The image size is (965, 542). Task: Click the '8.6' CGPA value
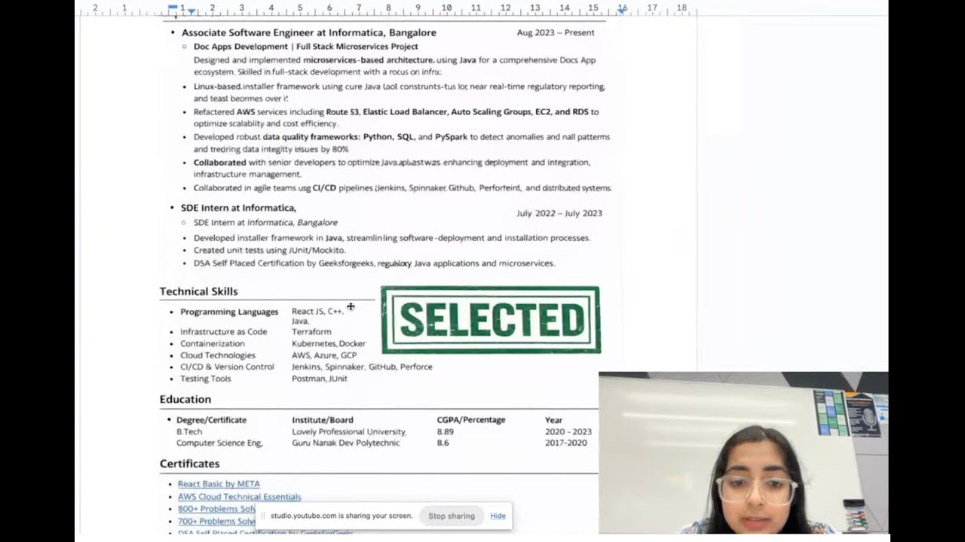(443, 443)
